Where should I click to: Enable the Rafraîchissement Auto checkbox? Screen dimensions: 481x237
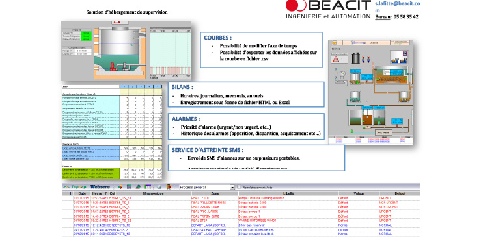pos(239,187)
